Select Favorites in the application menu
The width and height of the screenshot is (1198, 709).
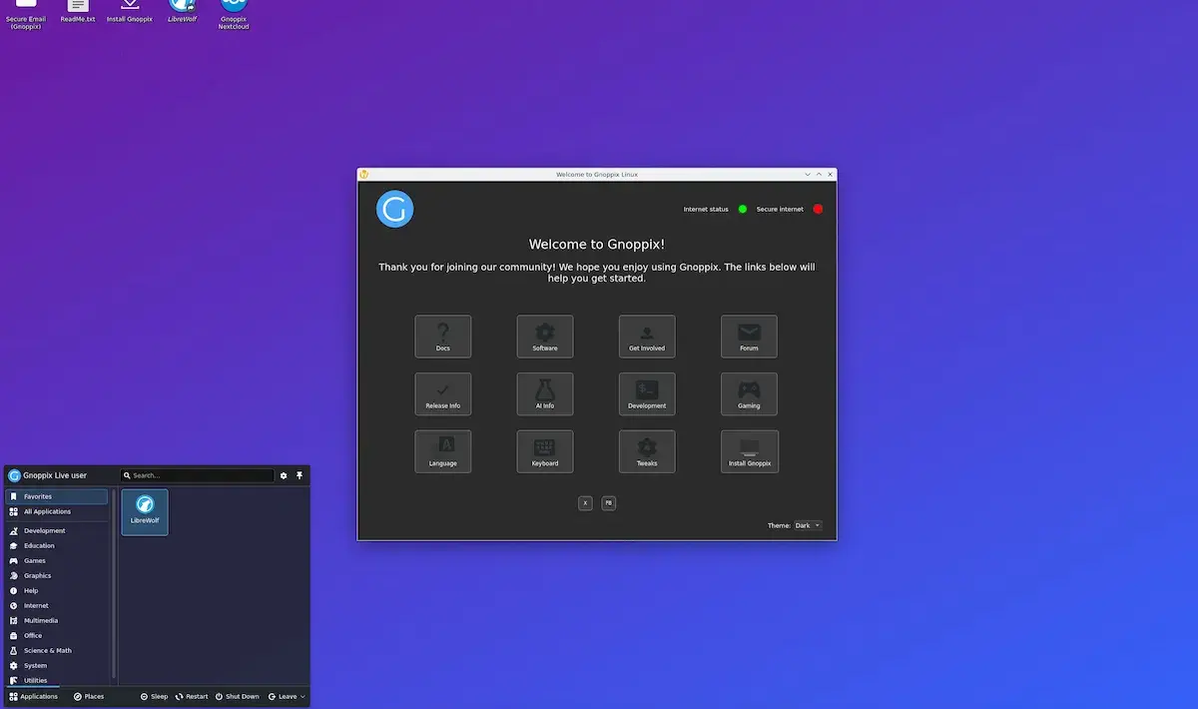[x=56, y=496]
